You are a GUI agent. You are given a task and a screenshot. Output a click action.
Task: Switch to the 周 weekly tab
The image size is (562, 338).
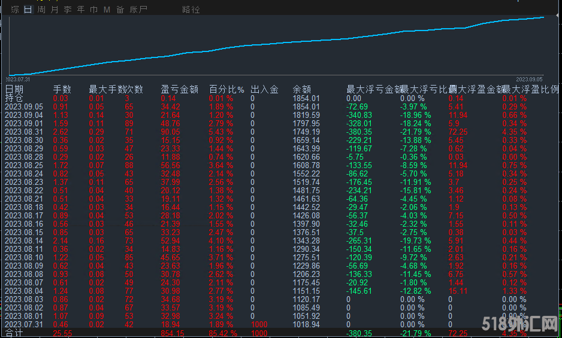coord(41,10)
